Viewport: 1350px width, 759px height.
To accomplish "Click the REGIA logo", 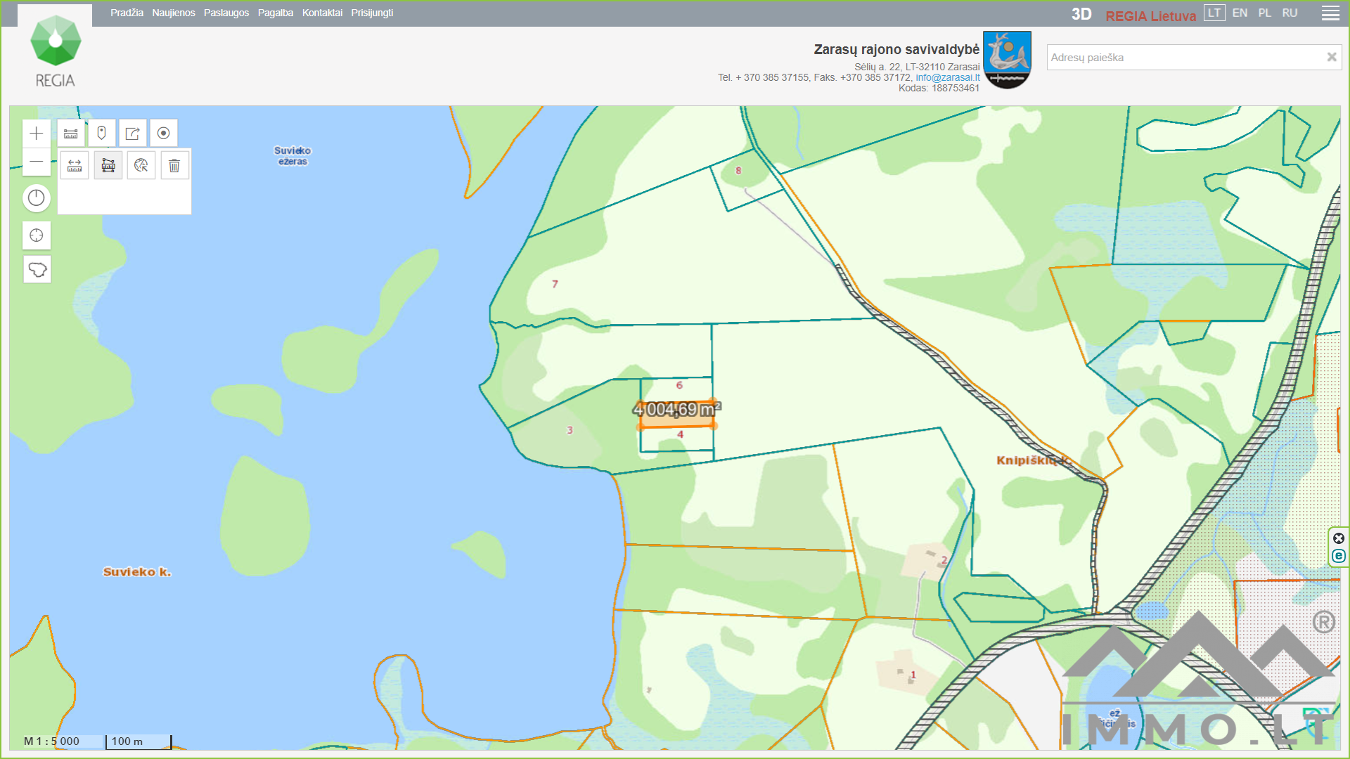I will click(56, 53).
